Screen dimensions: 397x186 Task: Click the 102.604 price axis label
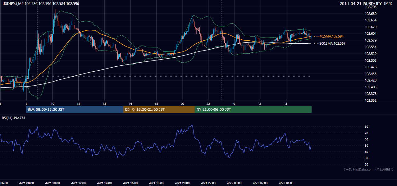click(370, 33)
